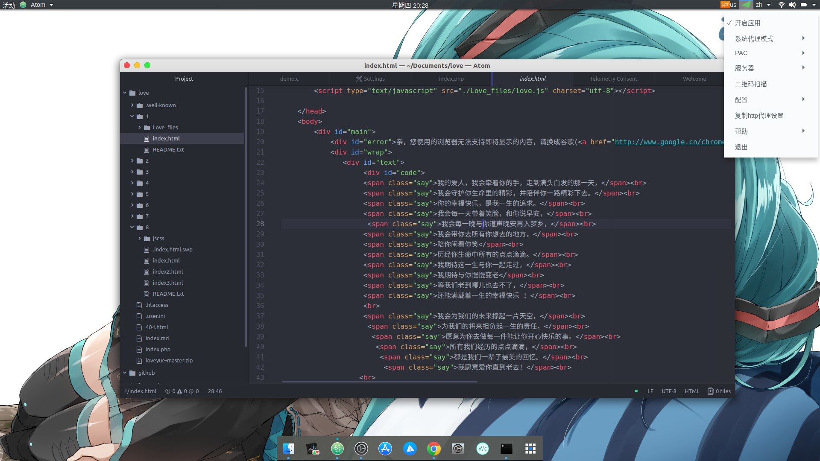
Task: Click the google.cn/chrome hyperlink in code
Action: (669, 142)
